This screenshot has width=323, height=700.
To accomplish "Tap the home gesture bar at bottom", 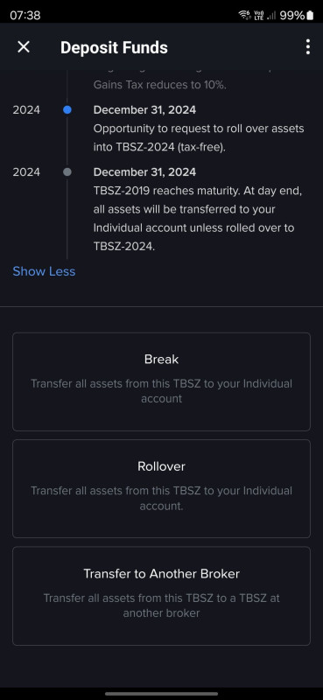I will coord(161,694).
